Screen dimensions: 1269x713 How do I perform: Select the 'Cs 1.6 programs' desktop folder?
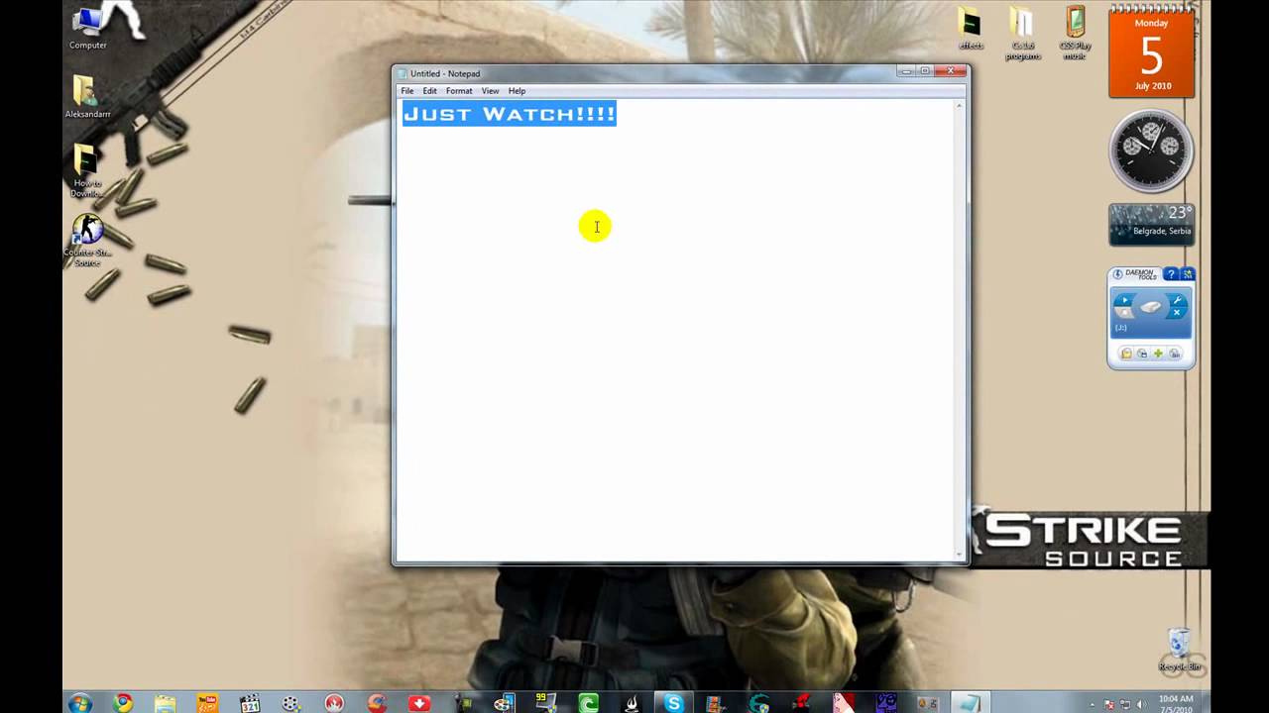(x=1022, y=34)
